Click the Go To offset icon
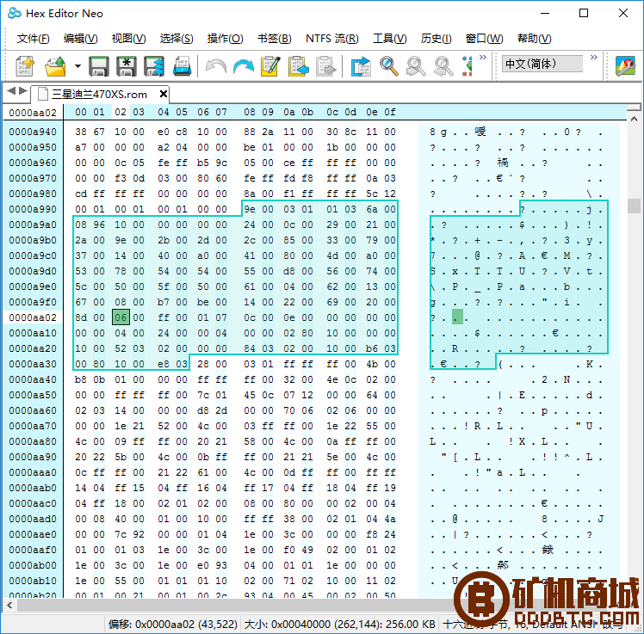Image resolution: width=644 pixels, height=634 pixels. (361, 66)
